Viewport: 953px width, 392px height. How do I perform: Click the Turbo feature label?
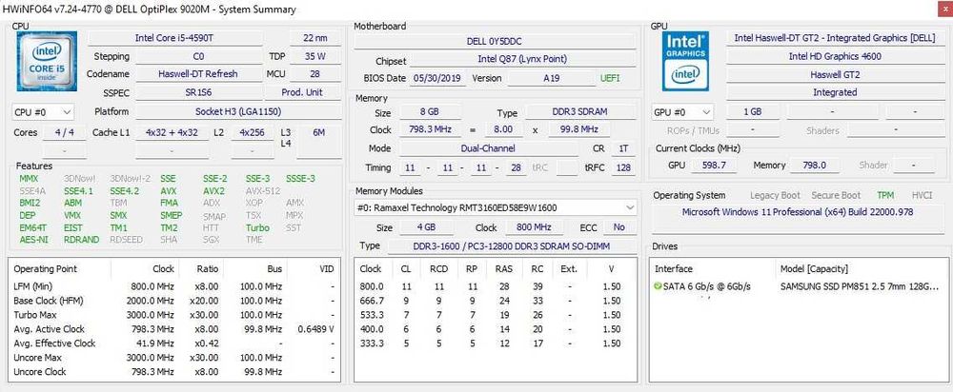(x=257, y=228)
